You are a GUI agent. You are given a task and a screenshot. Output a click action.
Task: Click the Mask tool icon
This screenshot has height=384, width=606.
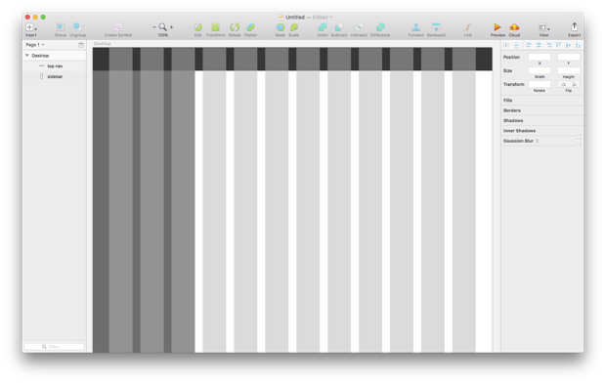(281, 27)
